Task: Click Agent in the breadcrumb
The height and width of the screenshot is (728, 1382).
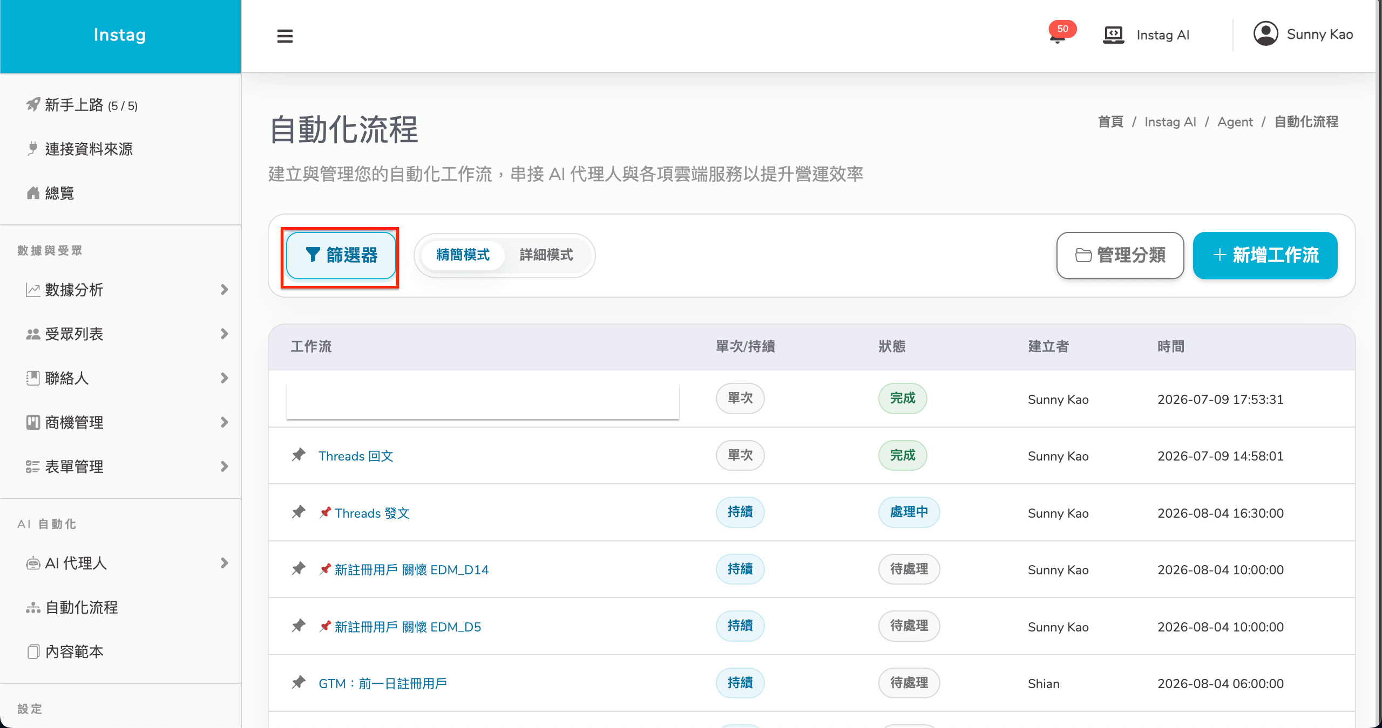Action: [1235, 122]
